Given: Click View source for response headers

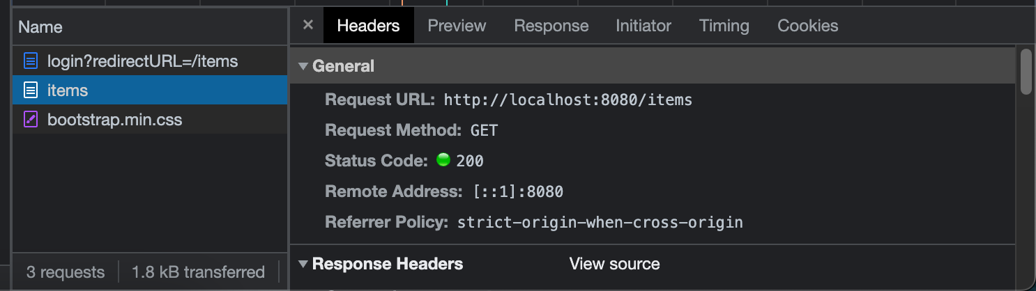Looking at the screenshot, I should [614, 264].
